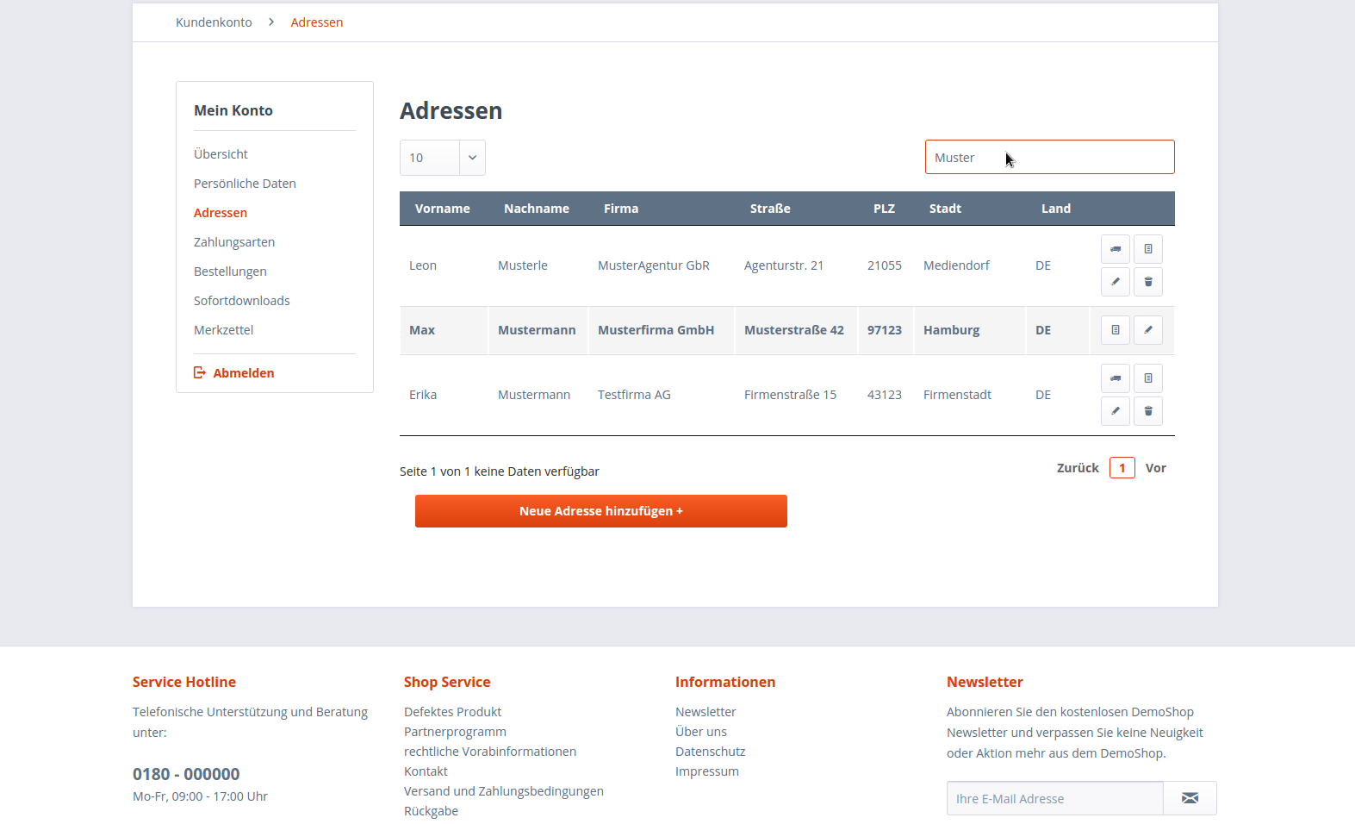The image size is (1355, 824).
Task: Click the postal code 43123 cell
Action: click(x=885, y=395)
